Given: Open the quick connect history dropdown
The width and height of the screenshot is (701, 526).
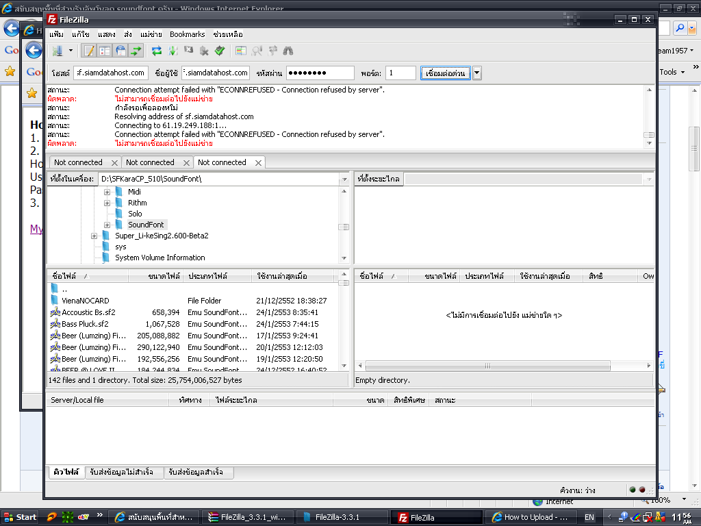Looking at the screenshot, I should coord(477,73).
